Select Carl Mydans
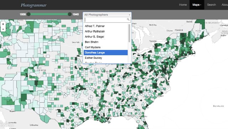 (106, 47)
